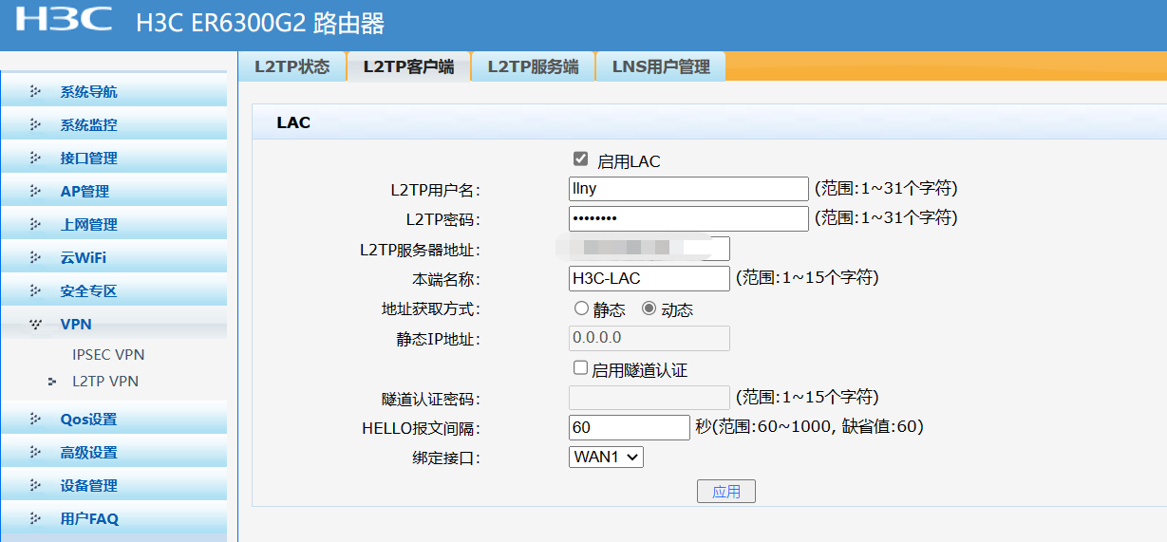1167x542 pixels.
Task: Click arrow icon beside 高级设置
Action: point(36,453)
